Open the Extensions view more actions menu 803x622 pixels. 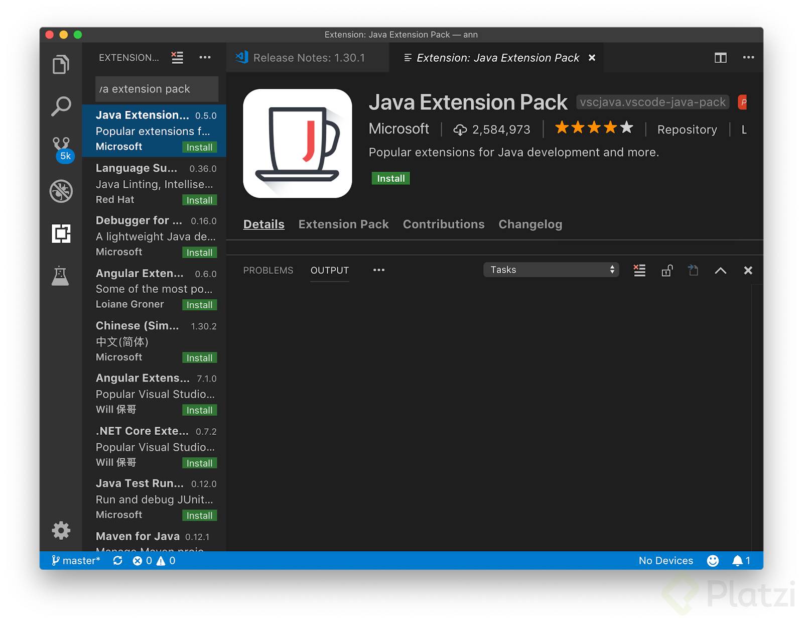pyautogui.click(x=205, y=57)
